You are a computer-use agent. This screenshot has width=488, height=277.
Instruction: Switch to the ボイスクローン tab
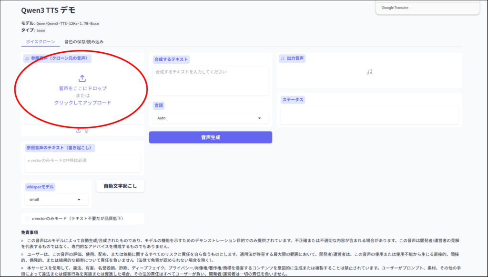41,42
